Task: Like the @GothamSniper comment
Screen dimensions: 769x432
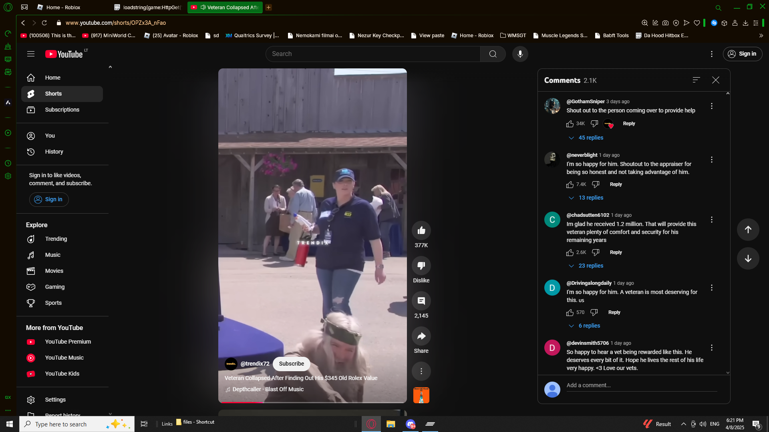Action: coord(570,124)
